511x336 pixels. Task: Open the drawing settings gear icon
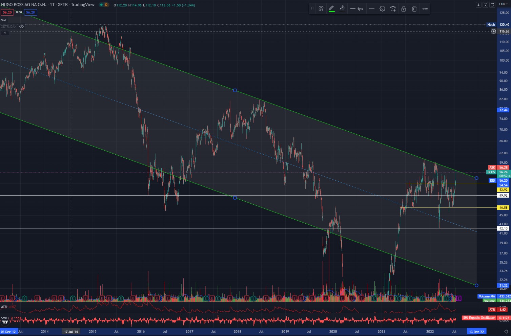[x=382, y=8]
